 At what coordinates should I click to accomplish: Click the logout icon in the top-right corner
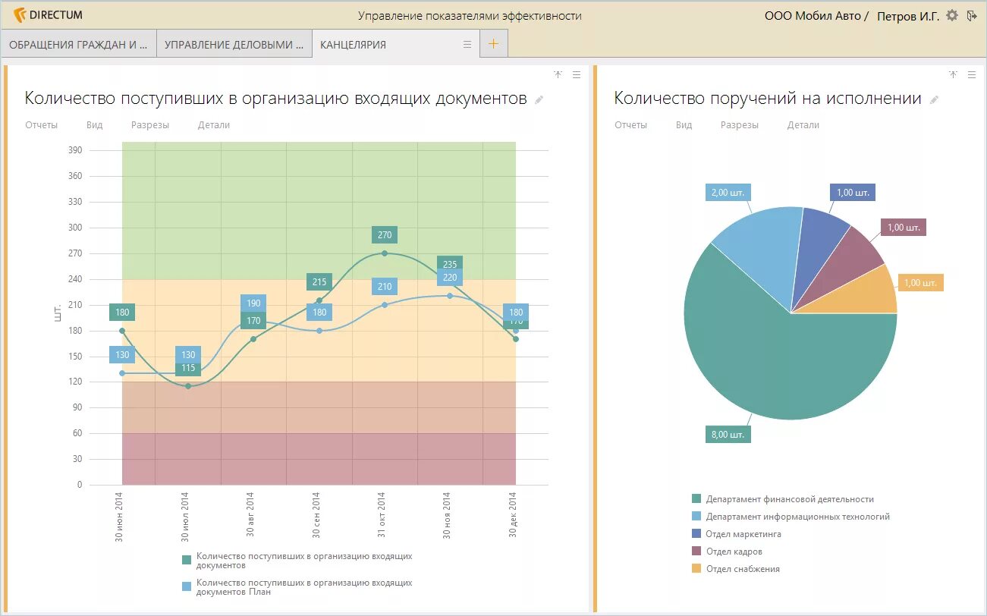(x=973, y=15)
